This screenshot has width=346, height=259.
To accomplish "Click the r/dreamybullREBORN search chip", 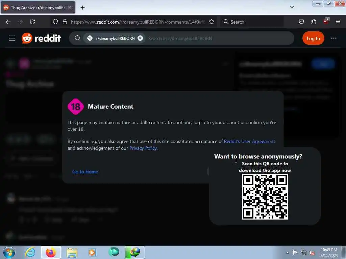I will [115, 38].
